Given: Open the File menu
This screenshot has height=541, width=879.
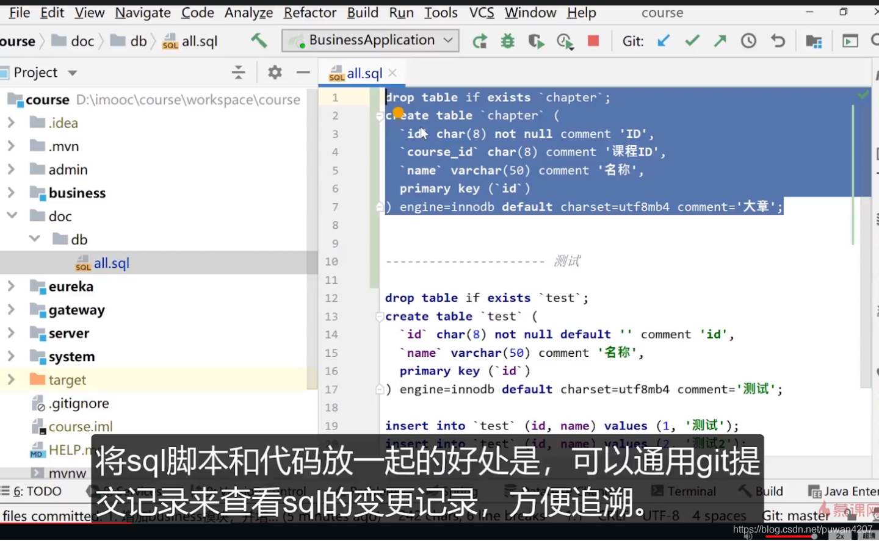Looking at the screenshot, I should point(20,13).
